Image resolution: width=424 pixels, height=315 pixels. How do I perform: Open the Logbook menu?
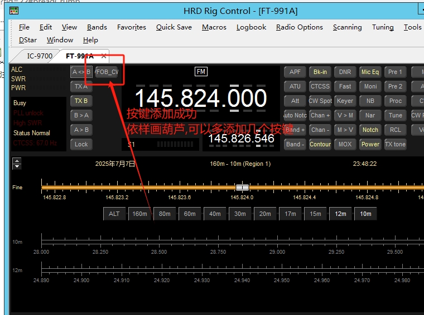point(251,27)
